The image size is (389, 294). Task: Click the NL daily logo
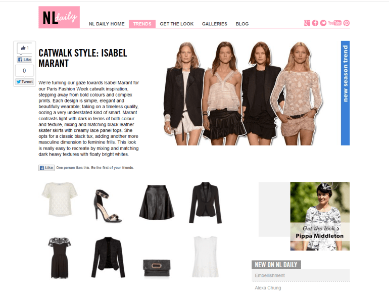[59, 17]
